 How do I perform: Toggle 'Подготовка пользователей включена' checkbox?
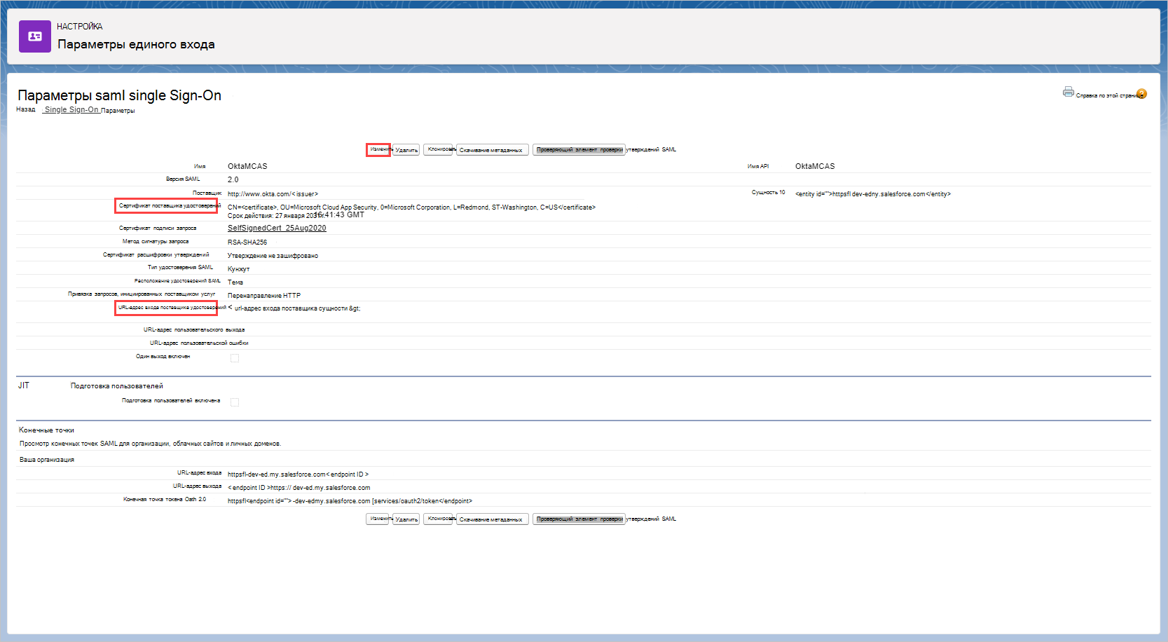click(x=235, y=402)
